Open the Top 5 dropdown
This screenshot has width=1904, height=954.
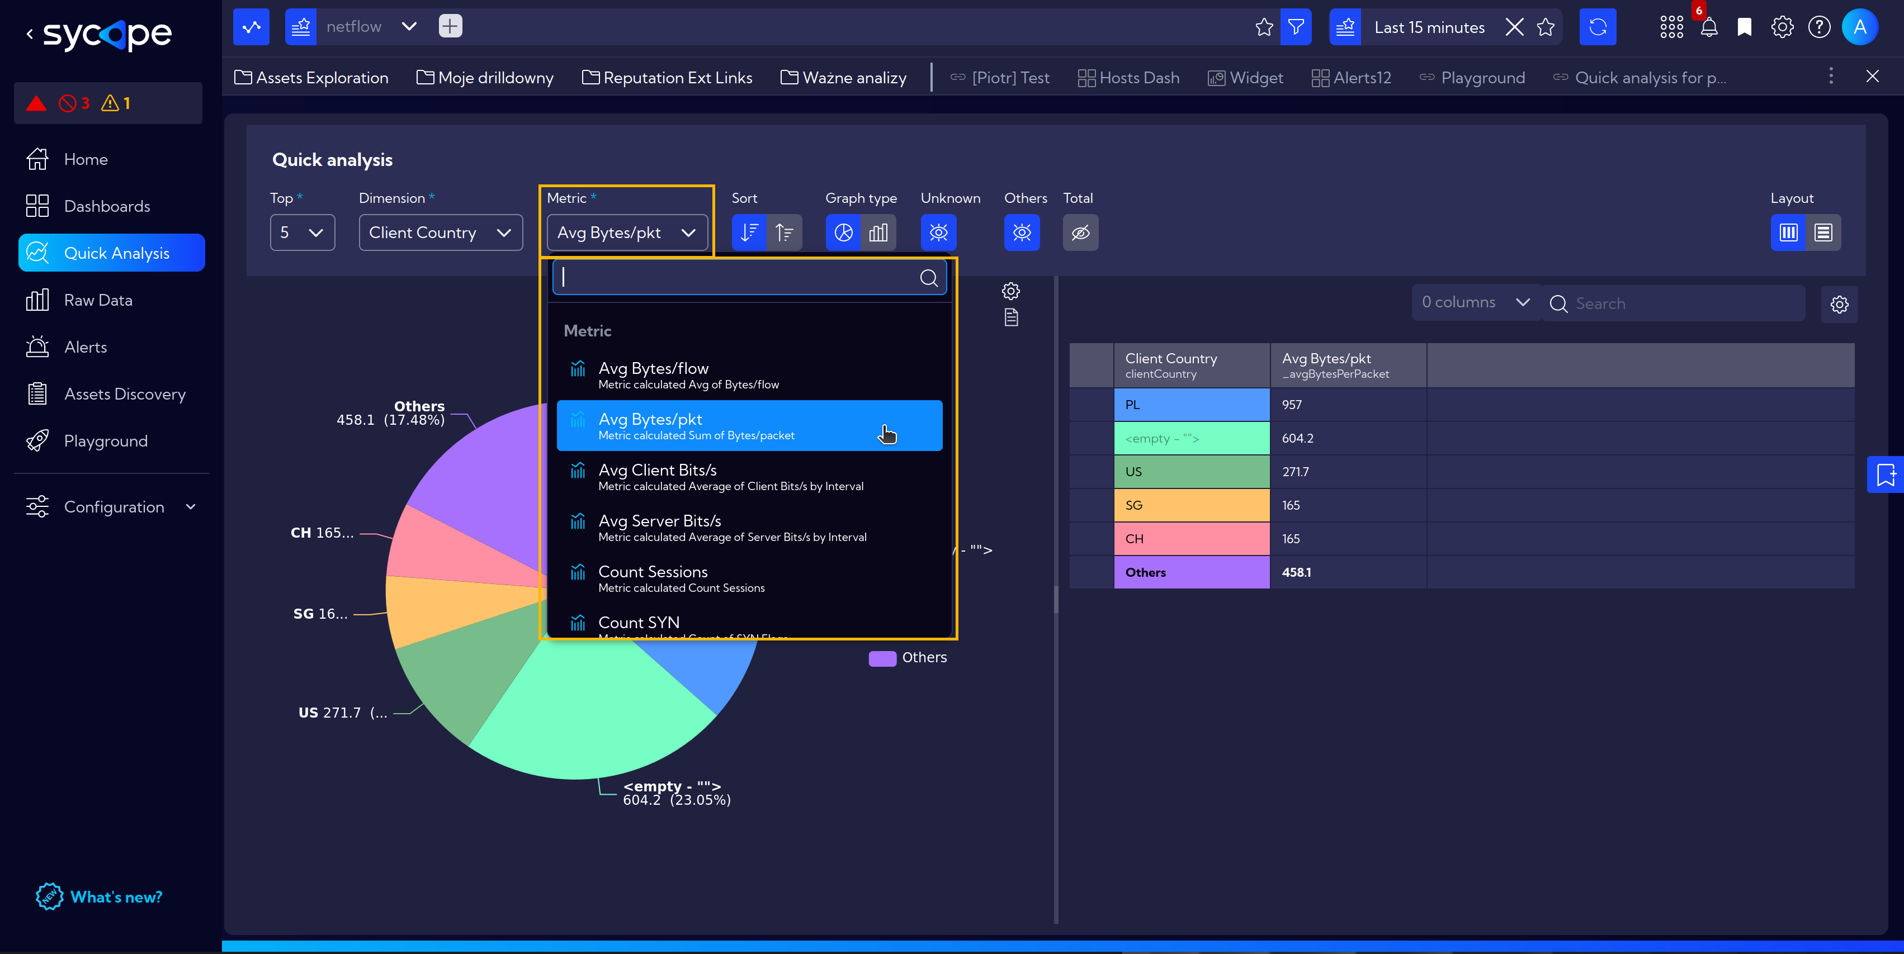click(303, 233)
